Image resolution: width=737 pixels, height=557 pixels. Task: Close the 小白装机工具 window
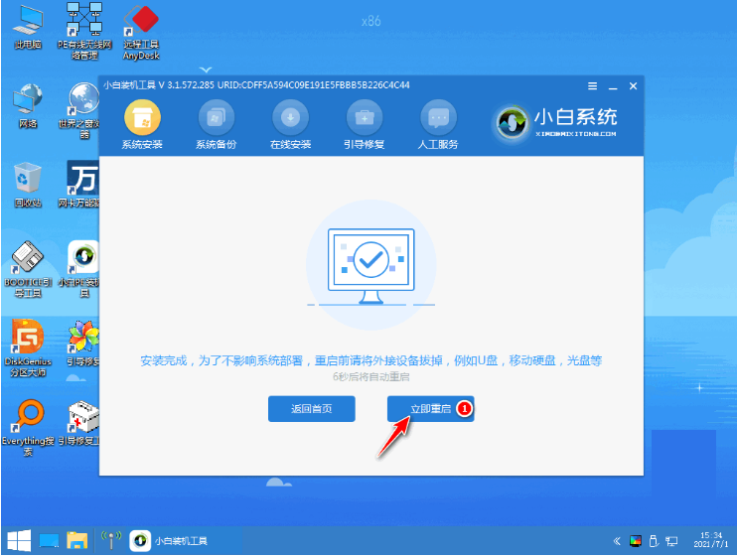coord(633,86)
